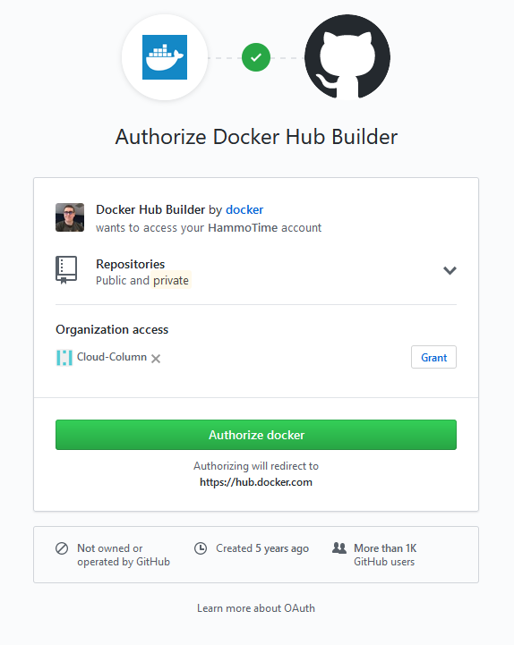Expand the Repositories permission chevron
The height and width of the screenshot is (645, 514).
pyautogui.click(x=450, y=270)
